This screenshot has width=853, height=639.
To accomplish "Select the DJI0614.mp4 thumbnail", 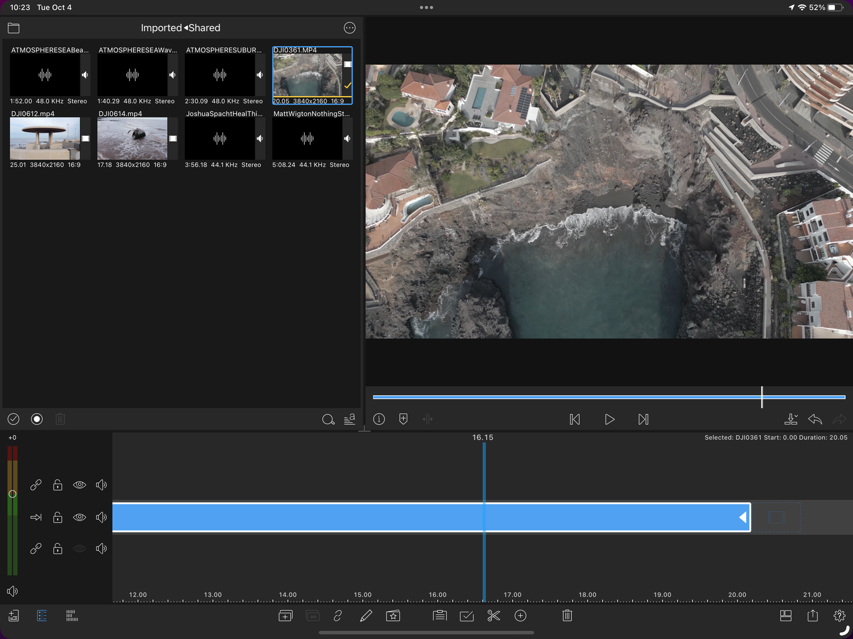I will pos(132,139).
